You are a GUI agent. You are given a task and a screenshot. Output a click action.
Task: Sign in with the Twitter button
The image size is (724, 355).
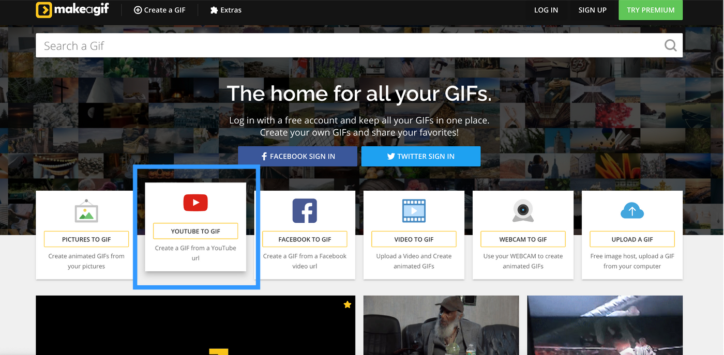(x=421, y=156)
